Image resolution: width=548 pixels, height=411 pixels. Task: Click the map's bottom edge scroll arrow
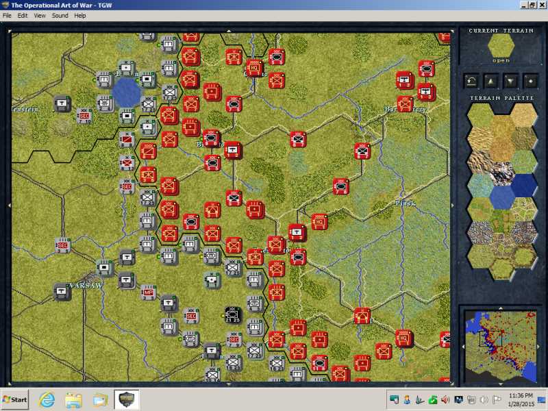coord(229,384)
